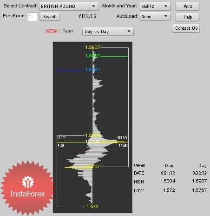The height and width of the screenshot is (216, 210).
Task: Click the 6B U12 contract symbol label
Action: pyautogui.click(x=87, y=16)
